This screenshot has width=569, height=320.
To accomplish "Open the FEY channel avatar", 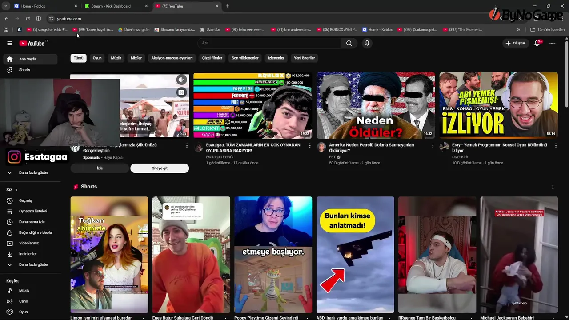I will 321,147.
